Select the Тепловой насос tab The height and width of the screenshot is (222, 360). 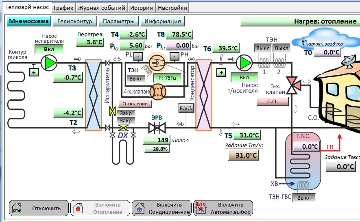(27, 7)
